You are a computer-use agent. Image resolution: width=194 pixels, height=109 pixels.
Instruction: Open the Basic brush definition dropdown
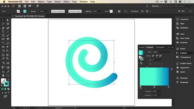tap(83, 11)
